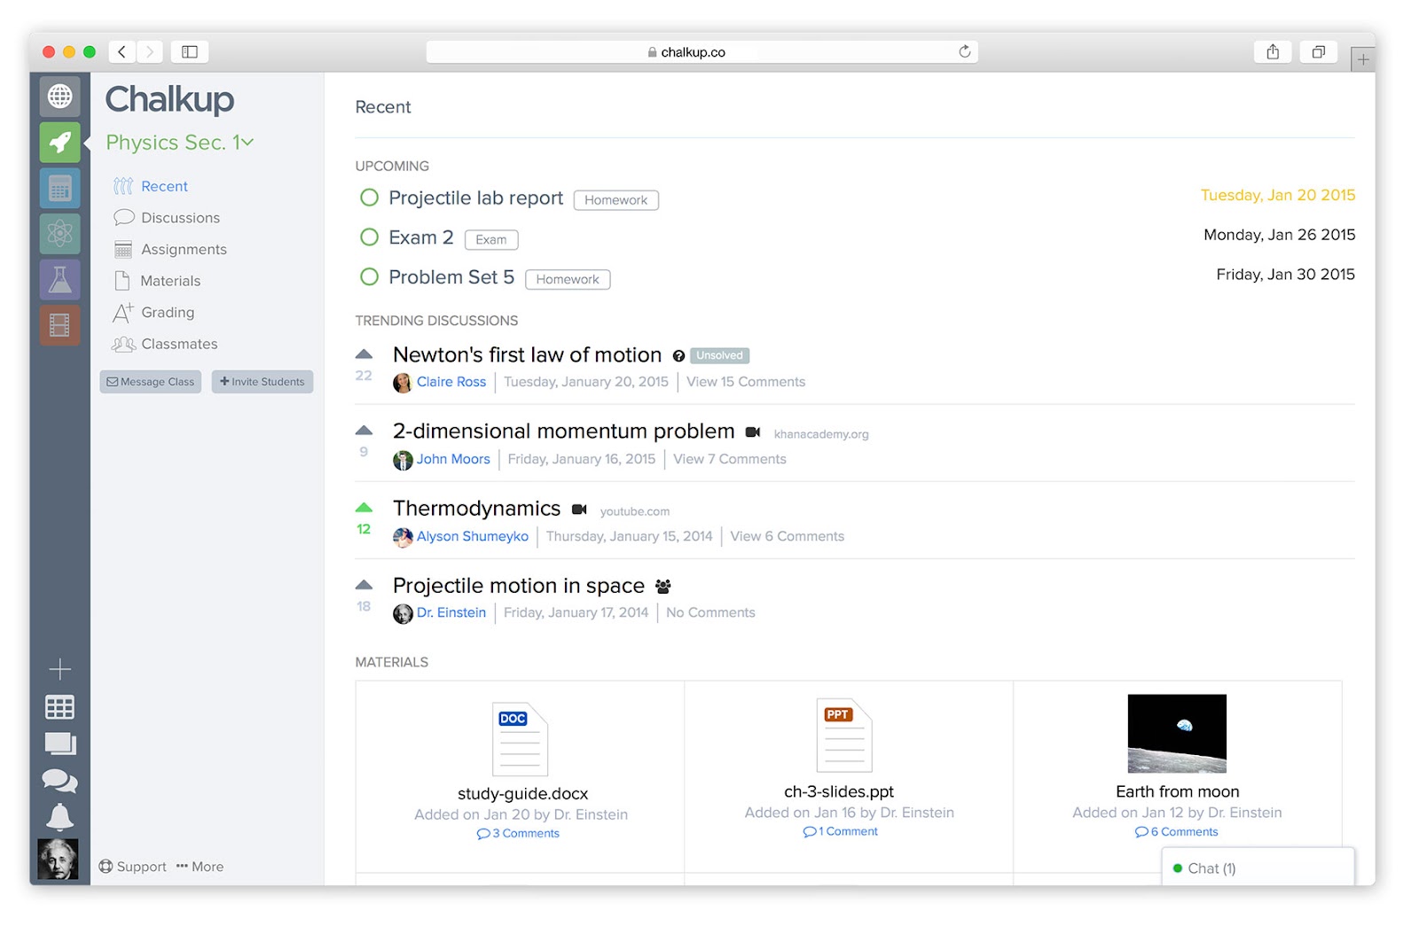Click the ch-3-slides.ppt PPT file icon
Screen dimensions: 1419x926
[844, 735]
